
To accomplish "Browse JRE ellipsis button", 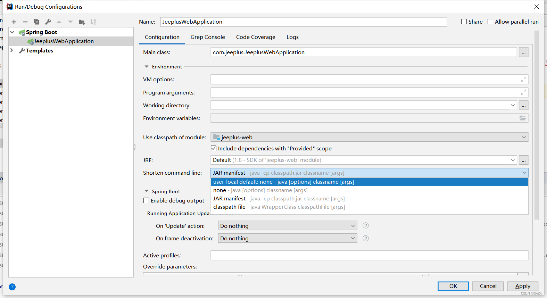I will tap(524, 160).
